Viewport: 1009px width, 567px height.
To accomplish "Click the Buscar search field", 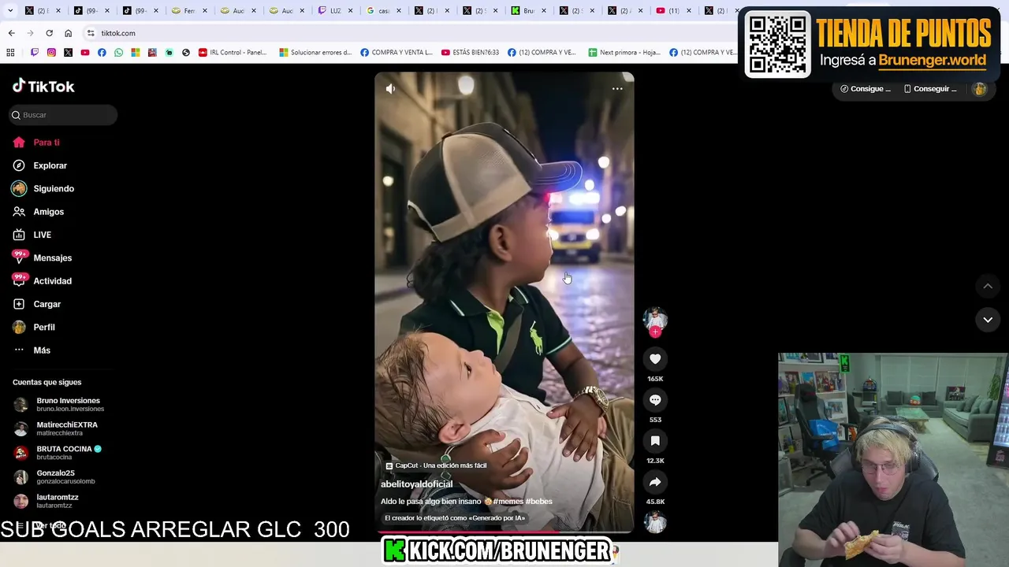I will tap(63, 115).
